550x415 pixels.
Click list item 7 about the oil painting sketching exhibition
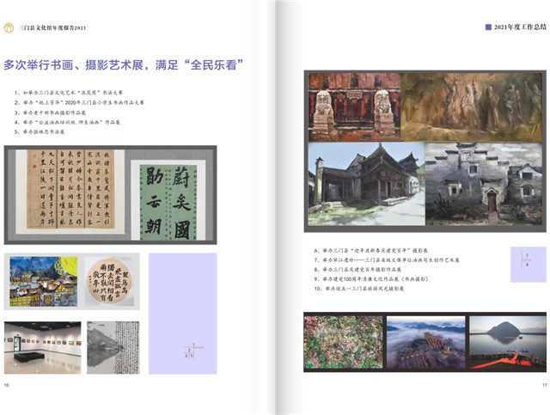point(387,260)
